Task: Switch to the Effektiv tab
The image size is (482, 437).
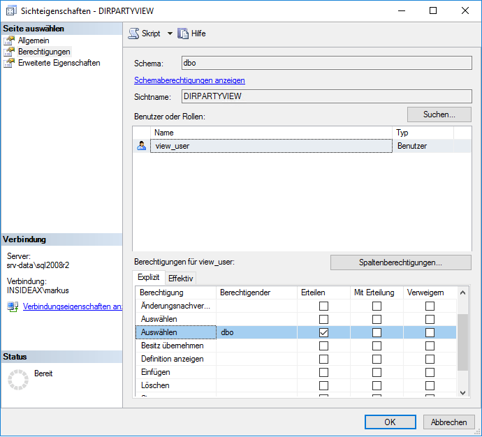Action: tap(180, 278)
